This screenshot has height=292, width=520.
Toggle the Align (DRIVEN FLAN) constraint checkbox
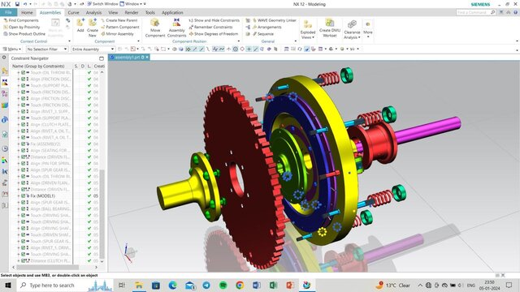tap(24, 182)
